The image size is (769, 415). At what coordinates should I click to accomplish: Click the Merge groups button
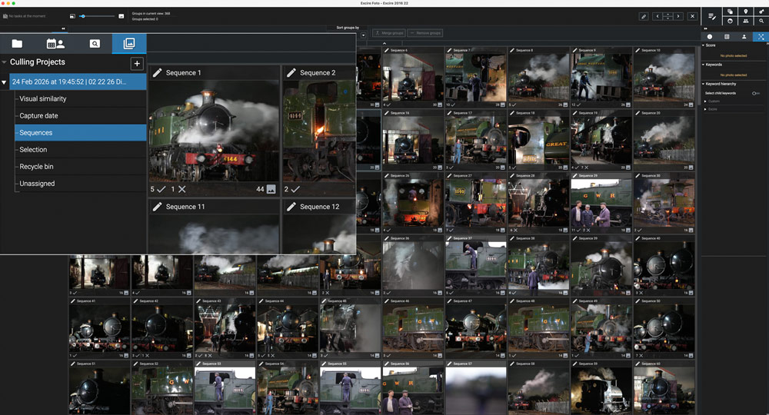point(388,33)
